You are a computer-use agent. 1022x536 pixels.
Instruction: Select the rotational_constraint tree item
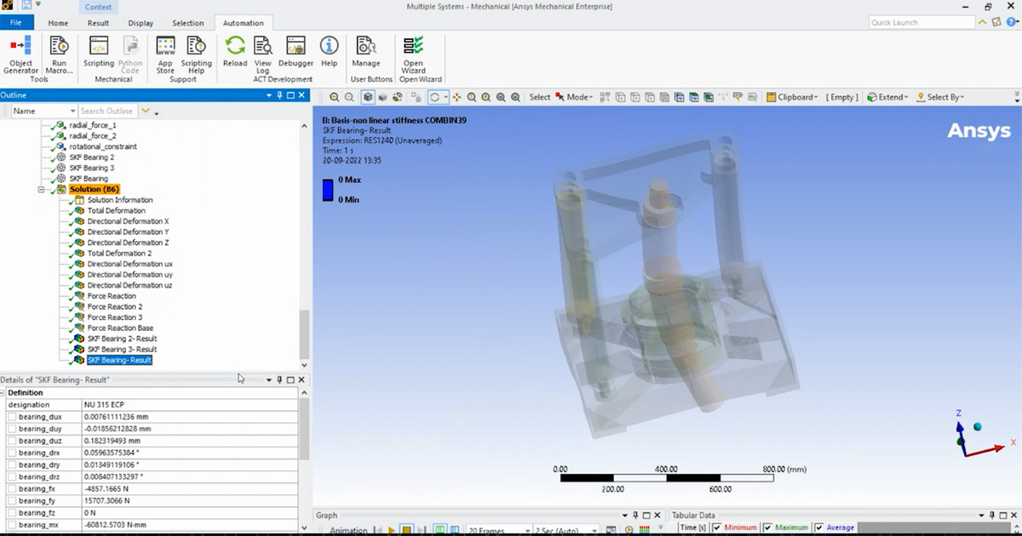click(x=103, y=146)
